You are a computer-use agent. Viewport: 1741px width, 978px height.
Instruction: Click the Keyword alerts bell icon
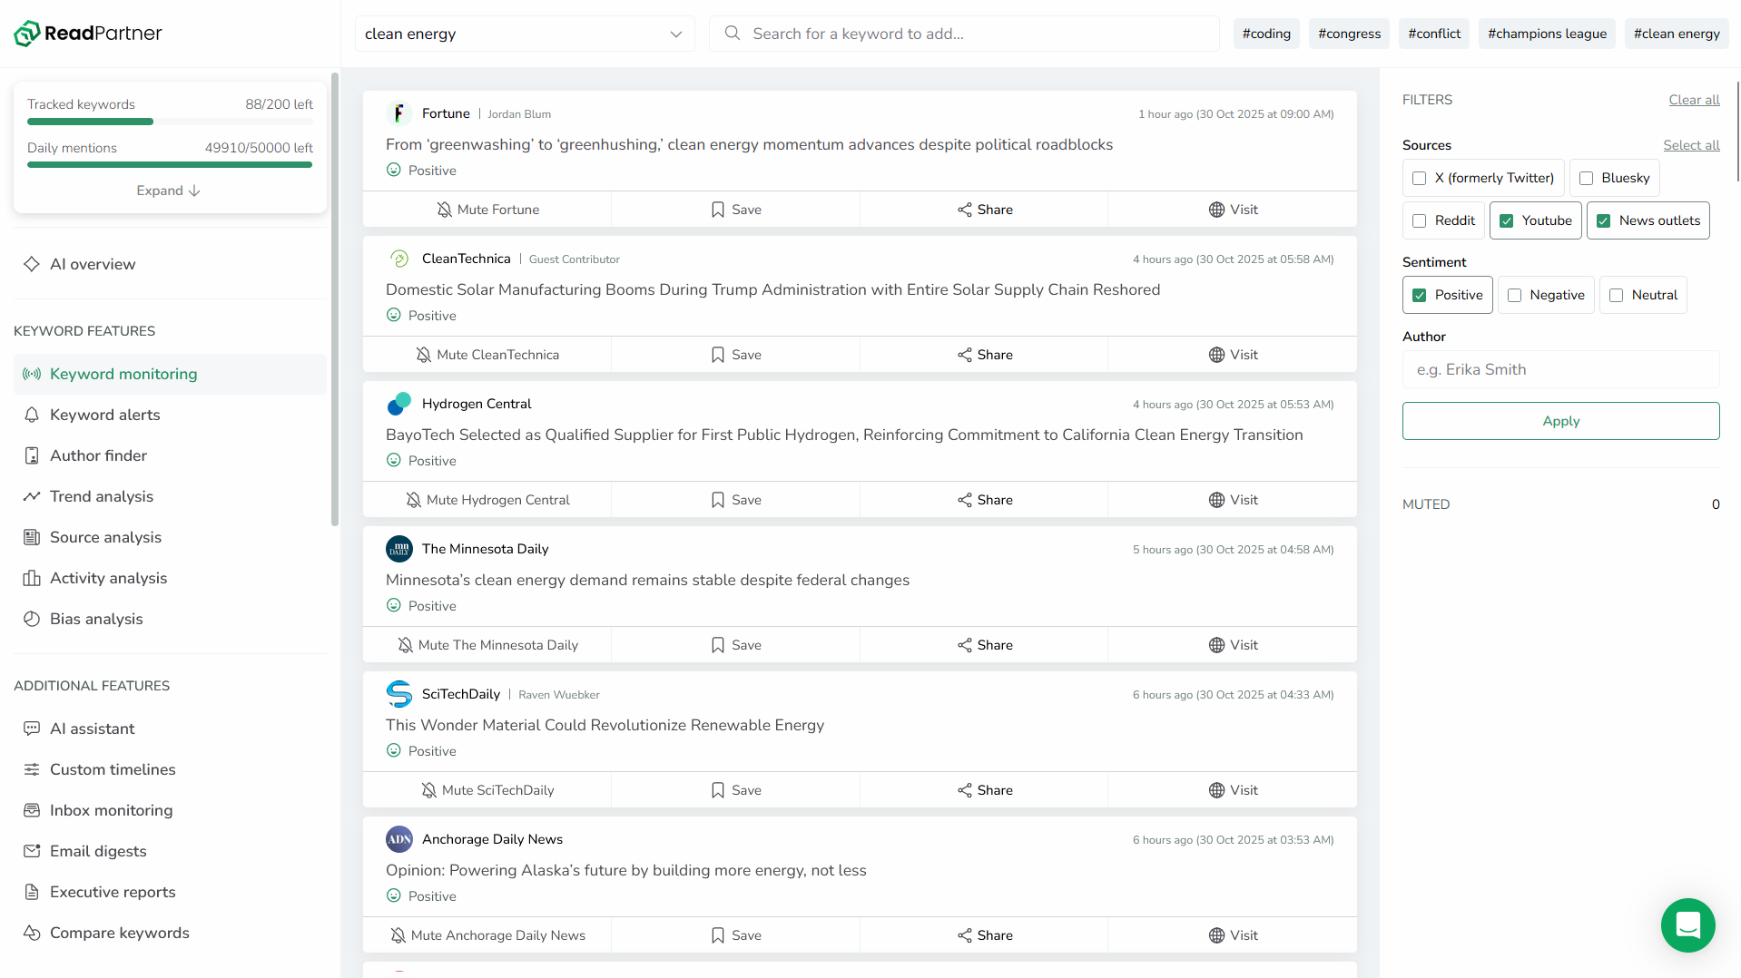click(x=32, y=415)
